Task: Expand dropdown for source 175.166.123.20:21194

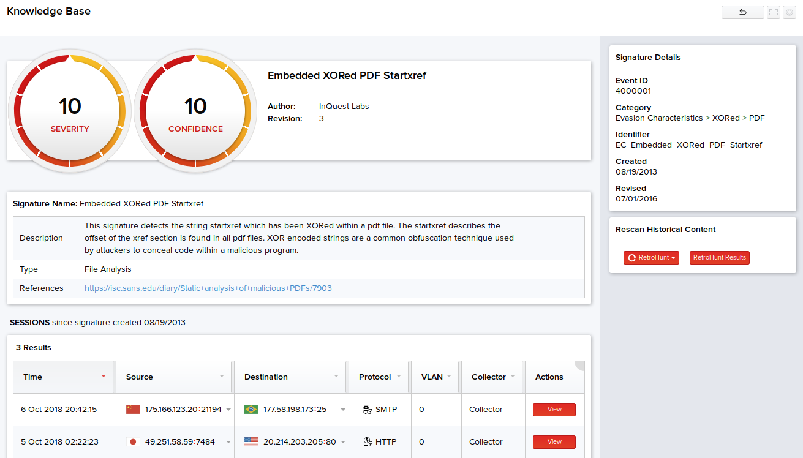Action: tap(228, 410)
